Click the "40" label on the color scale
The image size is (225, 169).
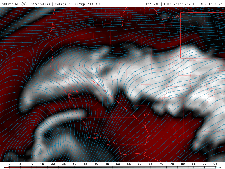[96, 164]
